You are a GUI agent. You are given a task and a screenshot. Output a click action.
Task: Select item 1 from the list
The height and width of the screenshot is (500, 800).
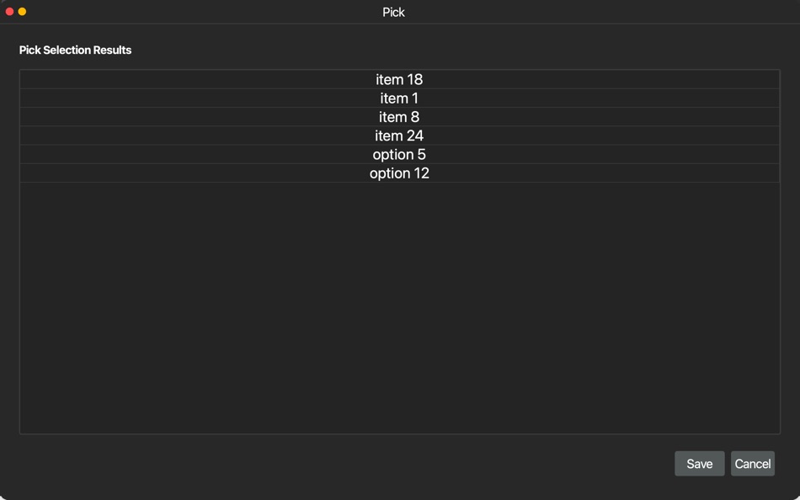click(400, 98)
